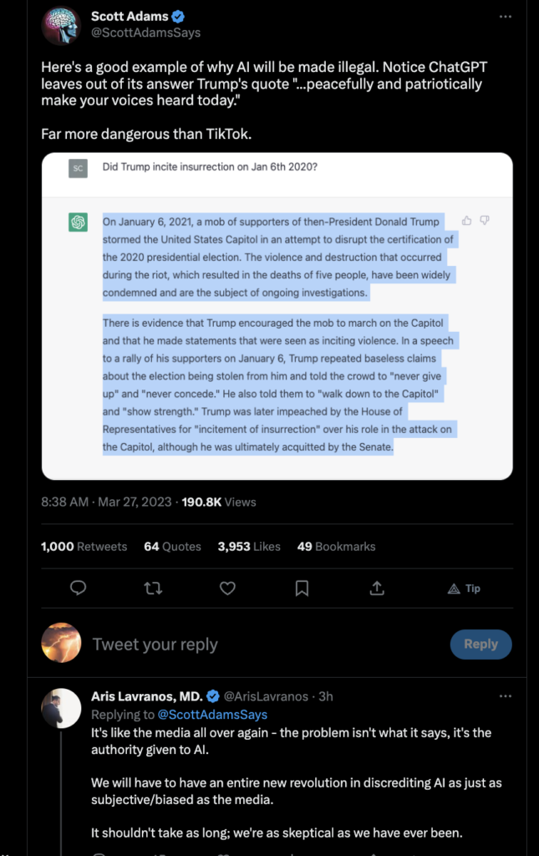Open the share tweet icon

(377, 588)
